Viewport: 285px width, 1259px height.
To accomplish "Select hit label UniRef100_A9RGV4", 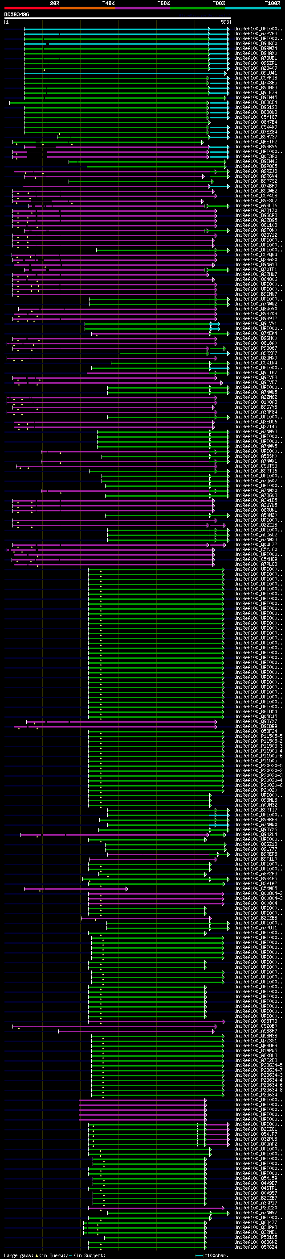I will (256, 176).
